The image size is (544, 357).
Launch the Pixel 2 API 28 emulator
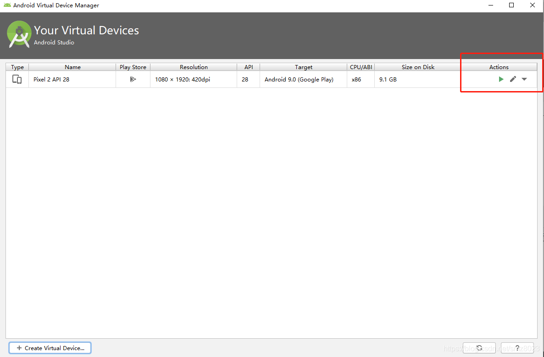[501, 79]
